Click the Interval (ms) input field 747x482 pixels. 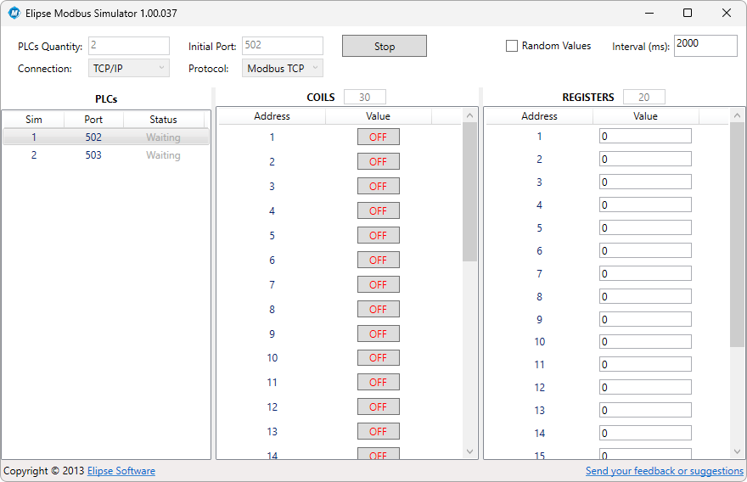click(705, 46)
